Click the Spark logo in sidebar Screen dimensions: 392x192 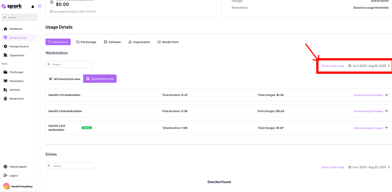pyautogui.click(x=12, y=6)
